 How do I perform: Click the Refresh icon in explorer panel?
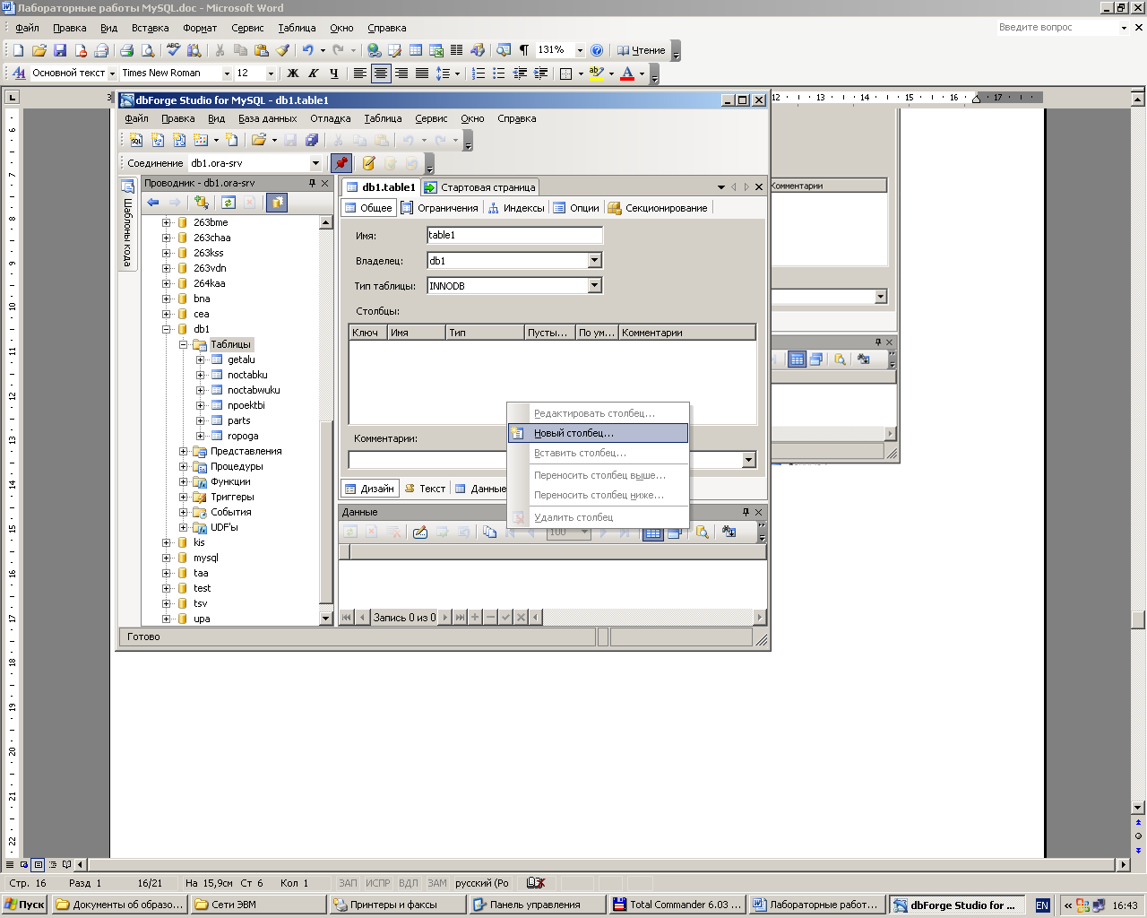click(229, 203)
